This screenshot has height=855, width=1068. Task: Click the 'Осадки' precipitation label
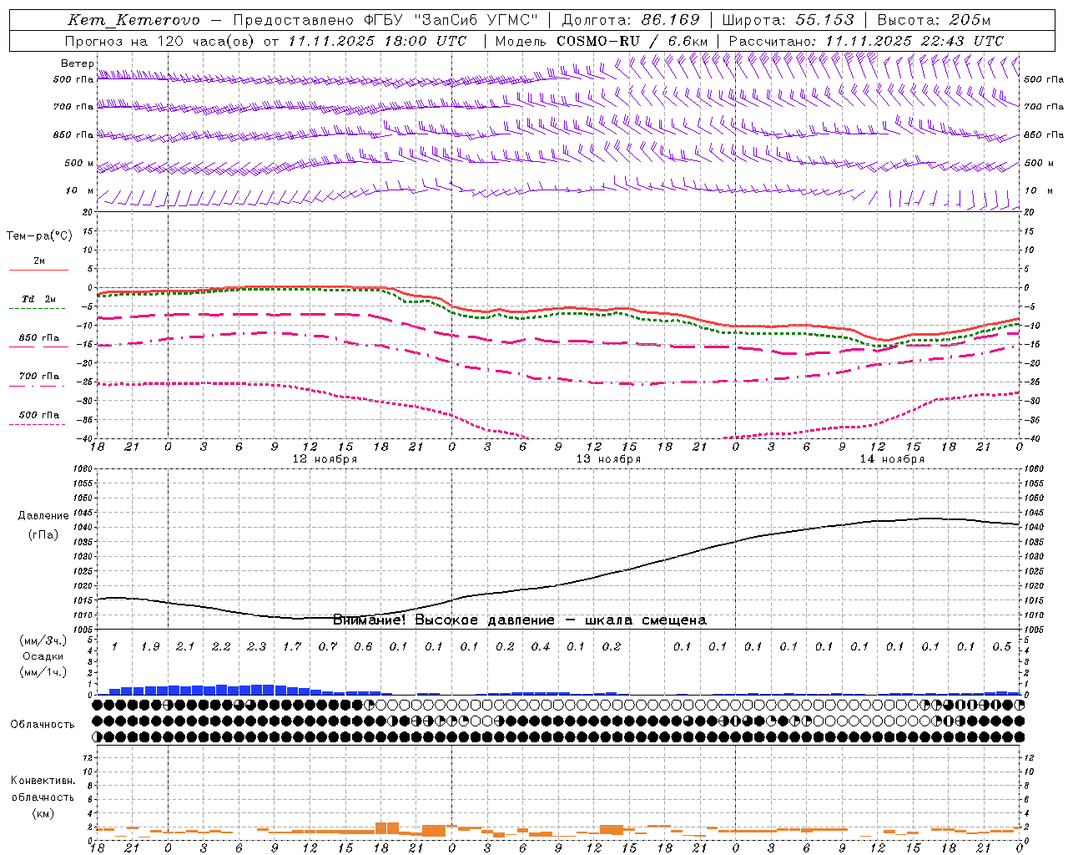coord(43,656)
